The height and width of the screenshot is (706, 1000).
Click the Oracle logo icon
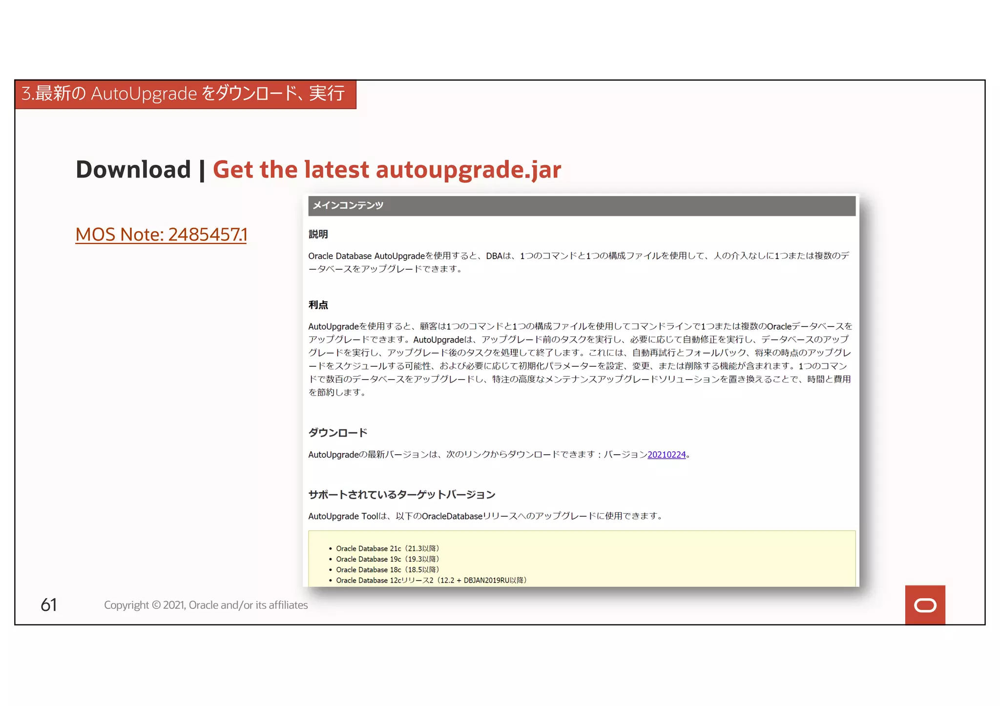pos(925,605)
